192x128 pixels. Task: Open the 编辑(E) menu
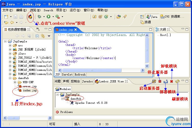[x=21, y=10]
